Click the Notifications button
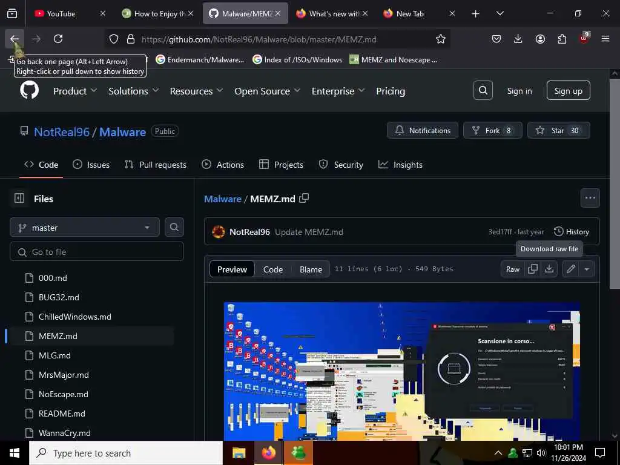Image resolution: width=620 pixels, height=465 pixels. point(422,131)
